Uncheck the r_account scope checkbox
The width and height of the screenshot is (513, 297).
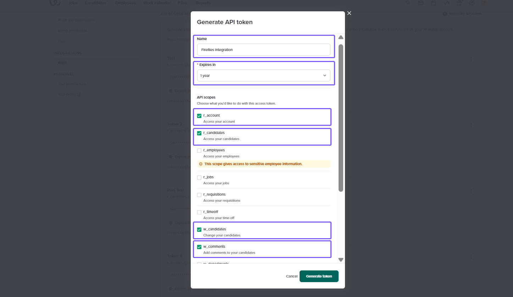coord(199,116)
